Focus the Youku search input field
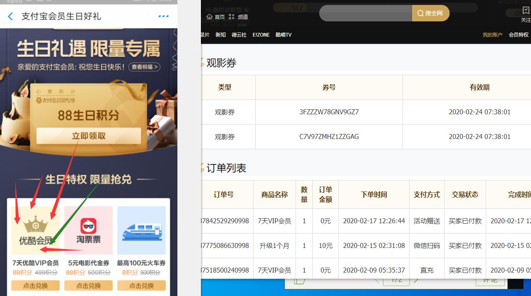 (366, 13)
